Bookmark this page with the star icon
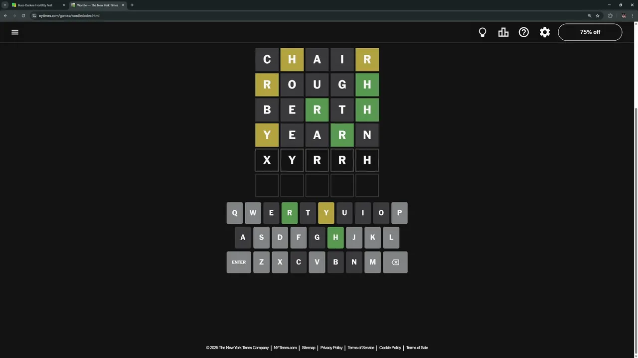The width and height of the screenshot is (638, 358). pos(598,15)
